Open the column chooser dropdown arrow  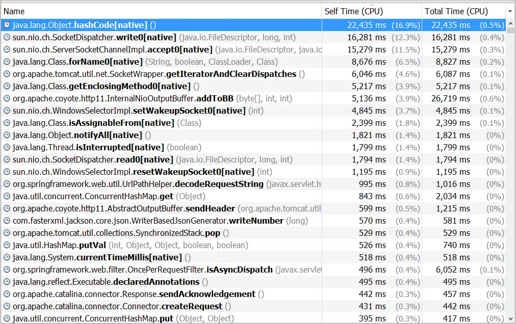pos(510,12)
